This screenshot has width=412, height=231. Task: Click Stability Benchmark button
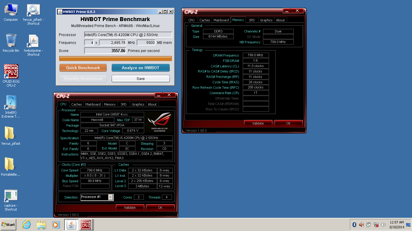pos(83,79)
